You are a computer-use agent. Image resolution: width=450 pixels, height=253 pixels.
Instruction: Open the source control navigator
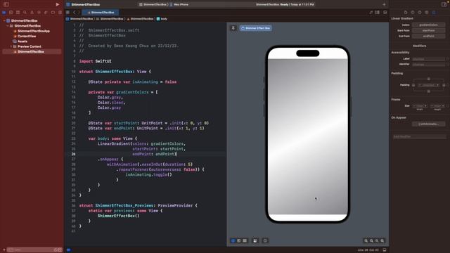click(11, 13)
